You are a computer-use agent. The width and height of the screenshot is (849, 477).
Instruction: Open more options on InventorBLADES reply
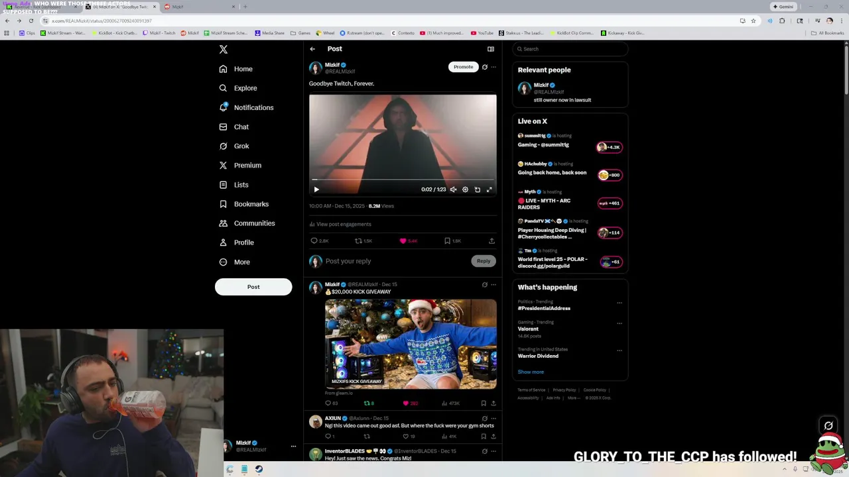(493, 451)
